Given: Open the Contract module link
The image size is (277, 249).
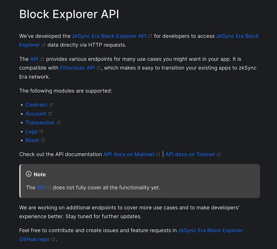Looking at the screenshot, I should 37,105.
